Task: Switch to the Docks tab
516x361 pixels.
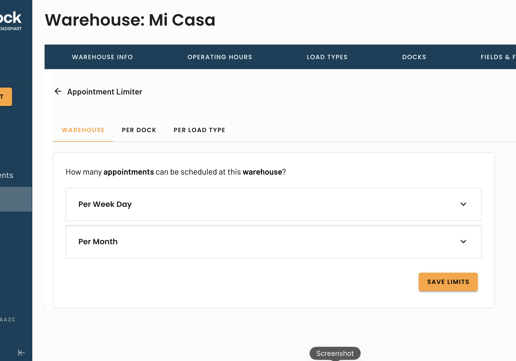Action: pyautogui.click(x=414, y=57)
